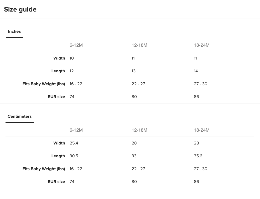This screenshot has height=199, width=260.
Task: Click 12-18M column header in Centimeters table
Action: point(139,130)
